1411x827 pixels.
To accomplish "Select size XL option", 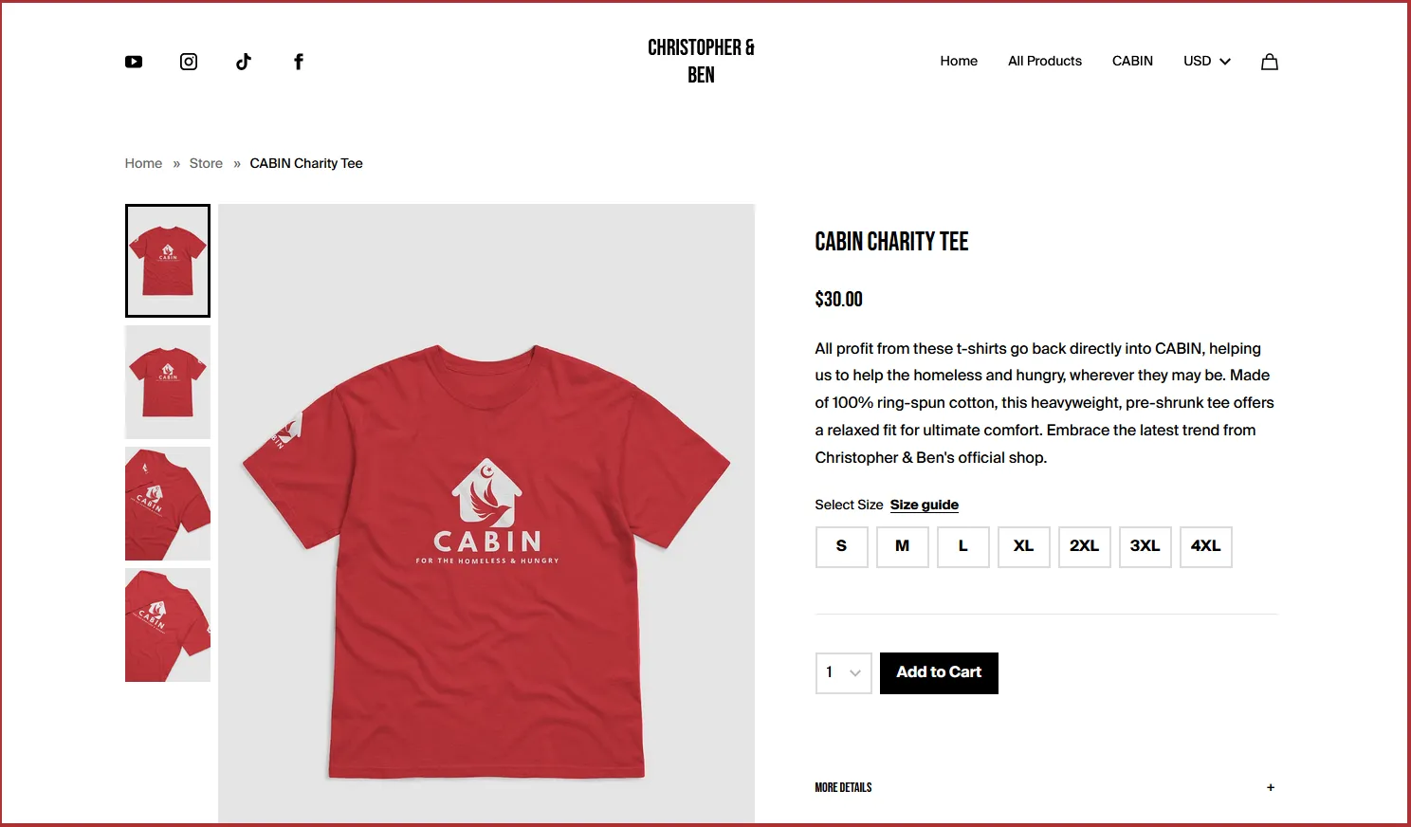I will 1024,547.
